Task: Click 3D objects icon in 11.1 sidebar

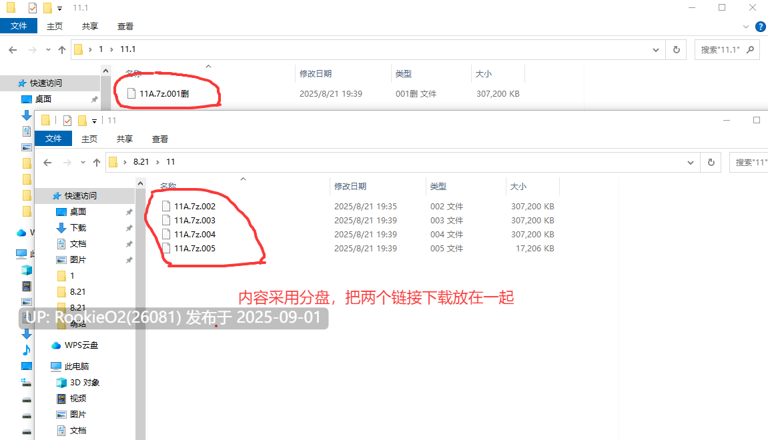Action: 27,270
